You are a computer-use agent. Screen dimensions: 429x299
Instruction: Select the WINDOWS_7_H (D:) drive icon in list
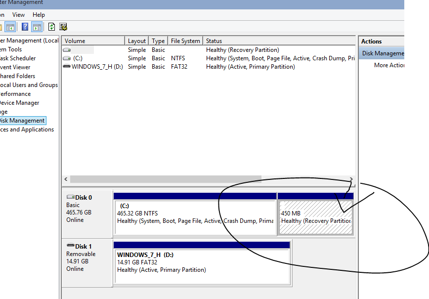tap(67, 67)
